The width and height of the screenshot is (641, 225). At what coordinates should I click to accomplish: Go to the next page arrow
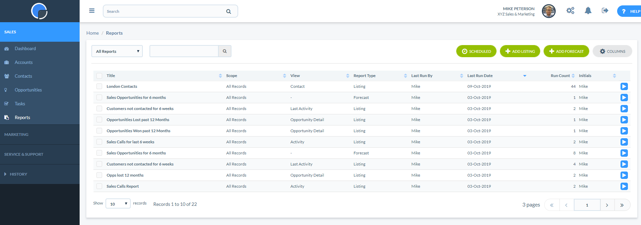pyautogui.click(x=607, y=205)
